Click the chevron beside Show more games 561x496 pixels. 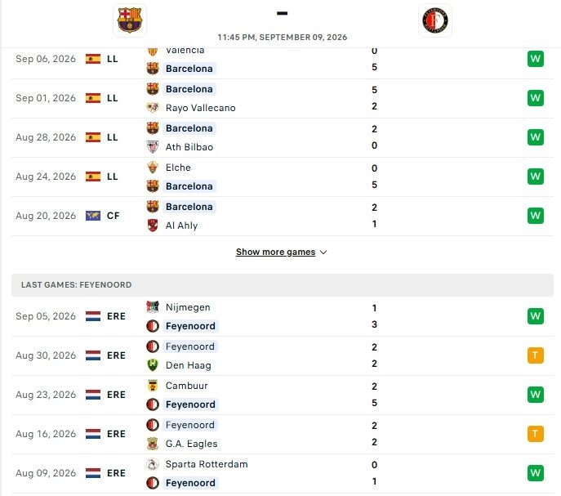pyautogui.click(x=323, y=252)
